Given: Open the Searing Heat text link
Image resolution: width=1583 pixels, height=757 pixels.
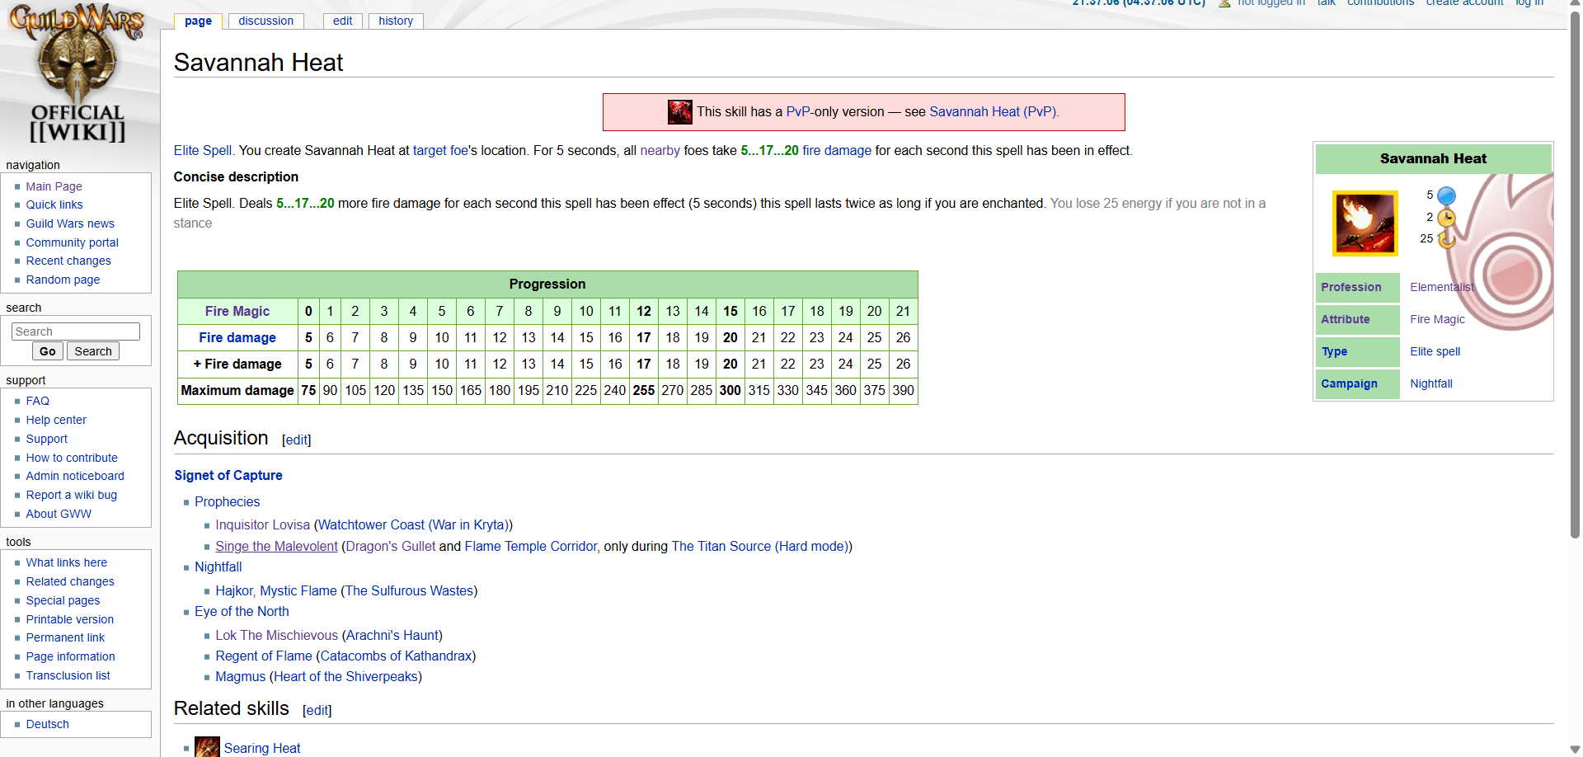Looking at the screenshot, I should (262, 749).
